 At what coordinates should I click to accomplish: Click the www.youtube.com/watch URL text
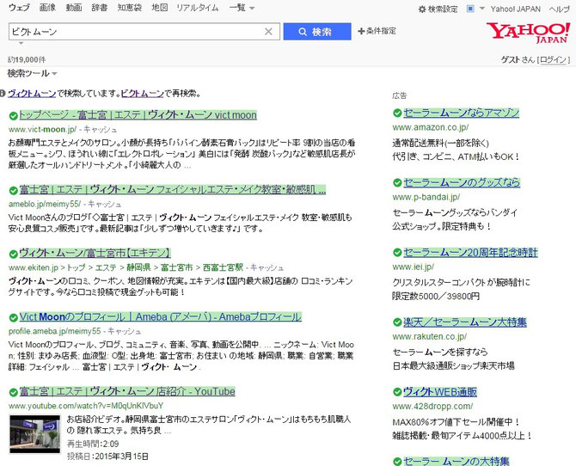pos(86,406)
